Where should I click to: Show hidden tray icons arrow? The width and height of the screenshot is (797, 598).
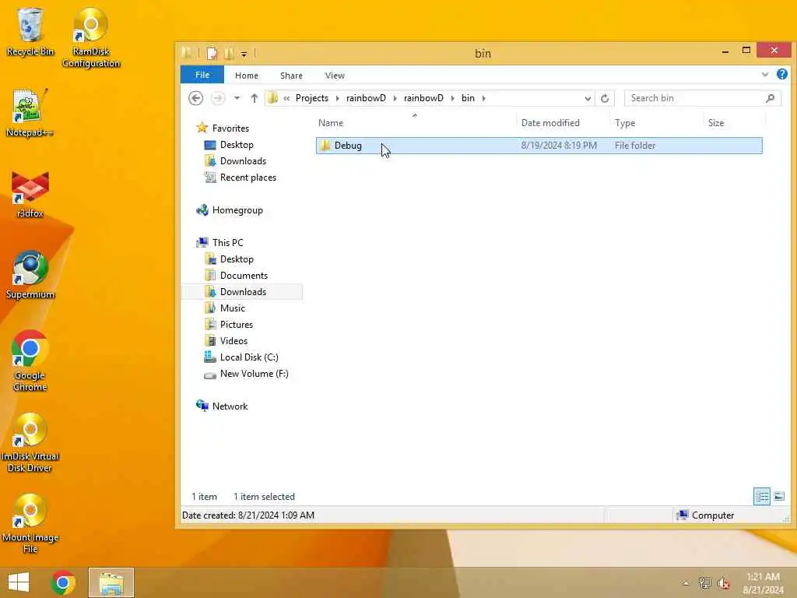(686, 583)
